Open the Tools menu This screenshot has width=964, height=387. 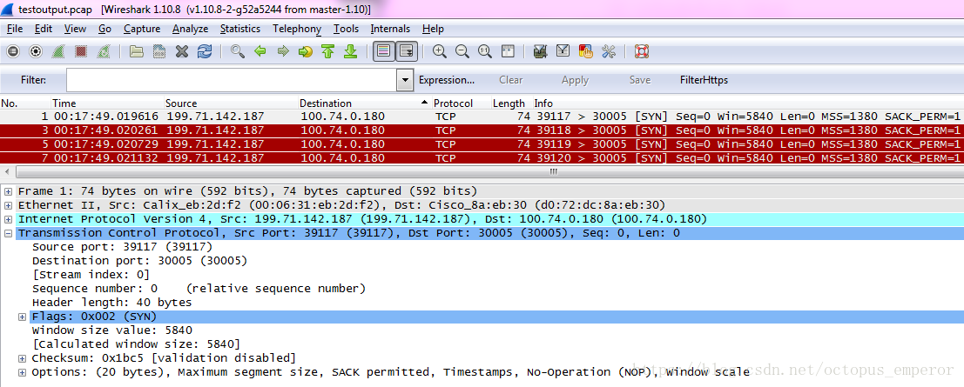(346, 29)
